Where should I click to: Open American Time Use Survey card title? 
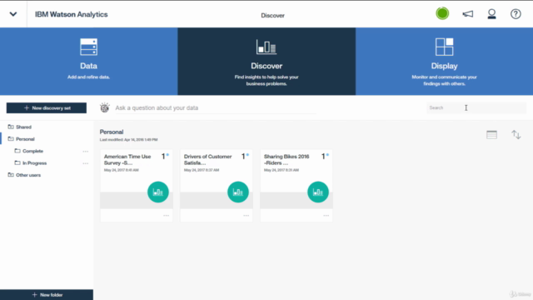[x=127, y=159]
